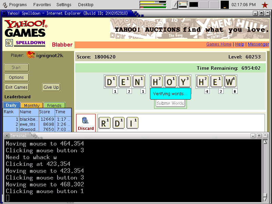This screenshot has height=204, width=272.
Task: Select the ewe_tits leaderboard row
Action: pos(37,124)
